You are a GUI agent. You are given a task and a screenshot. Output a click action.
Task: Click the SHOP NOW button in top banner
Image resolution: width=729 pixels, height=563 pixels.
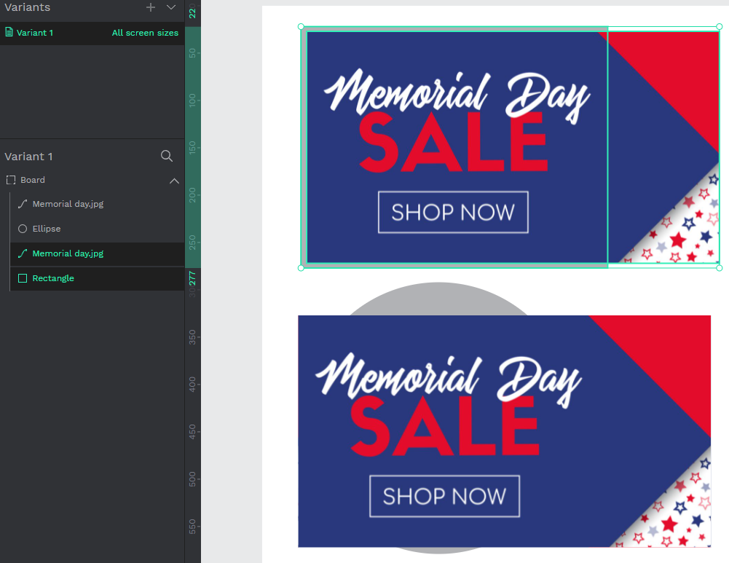pos(453,212)
